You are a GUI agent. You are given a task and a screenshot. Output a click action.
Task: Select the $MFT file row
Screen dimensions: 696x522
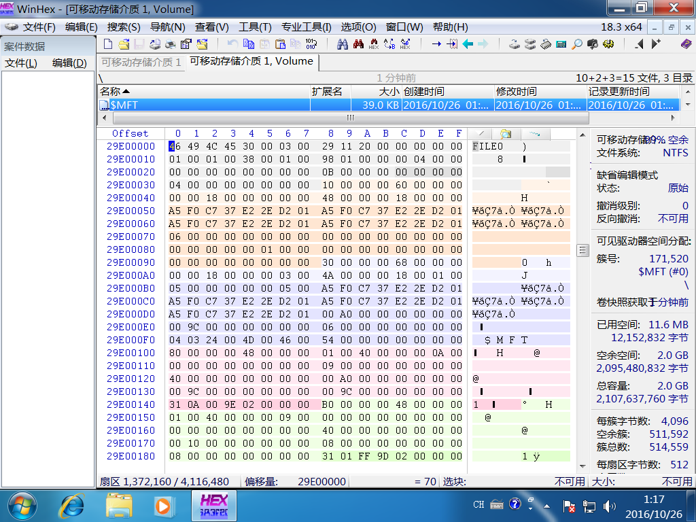tap(389, 105)
